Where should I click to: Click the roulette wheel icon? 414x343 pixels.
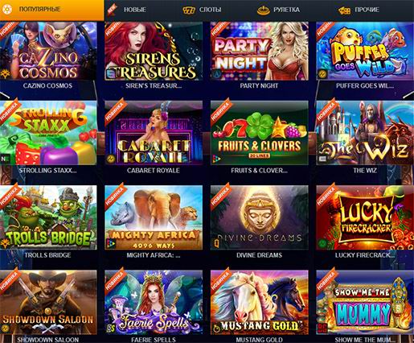tap(264, 10)
